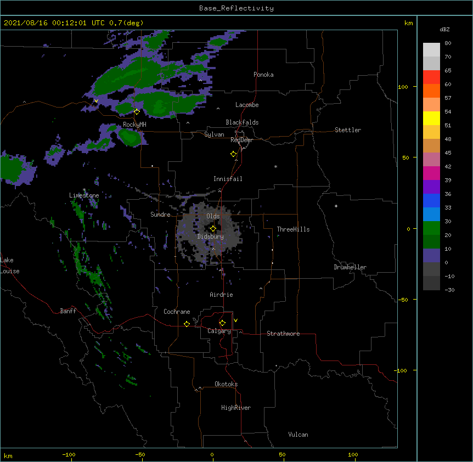Click the Sundre town label
Image resolution: width=473 pixels, height=462 pixels.
160,215
